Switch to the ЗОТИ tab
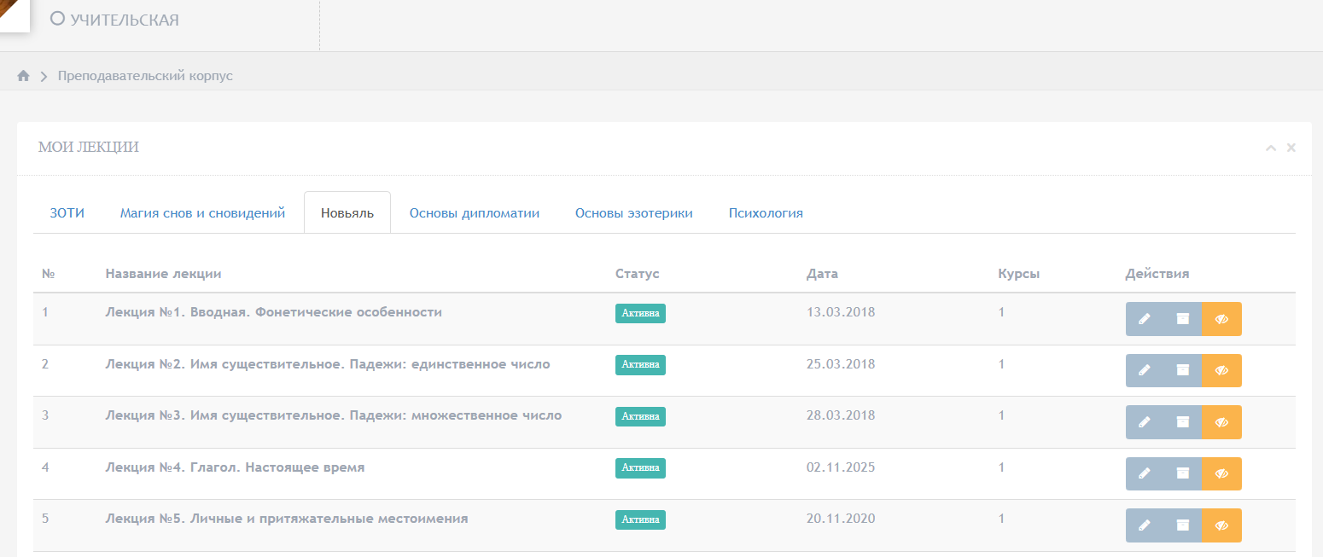The width and height of the screenshot is (1323, 557). pos(67,213)
